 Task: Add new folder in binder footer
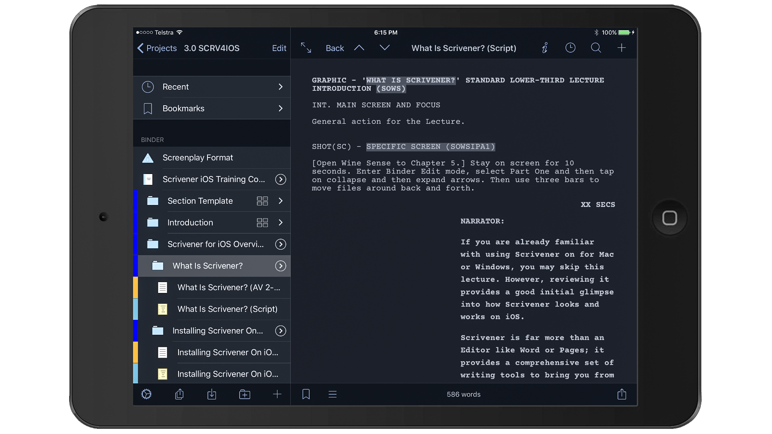pyautogui.click(x=244, y=394)
